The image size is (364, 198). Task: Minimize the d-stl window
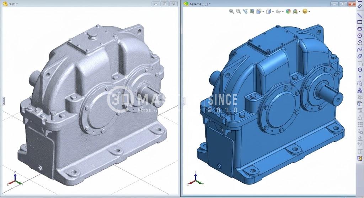(156, 4)
